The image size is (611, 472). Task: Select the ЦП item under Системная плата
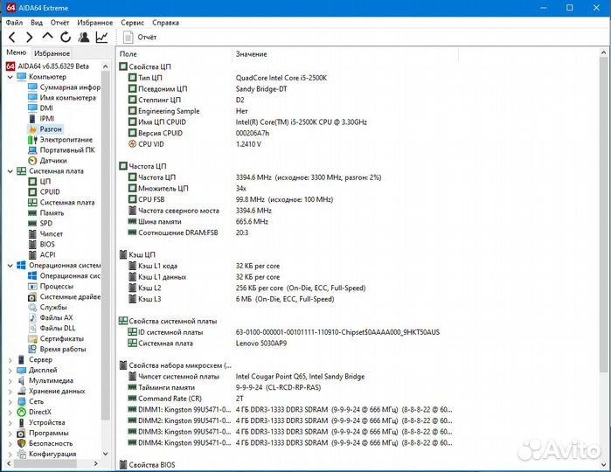(39, 181)
